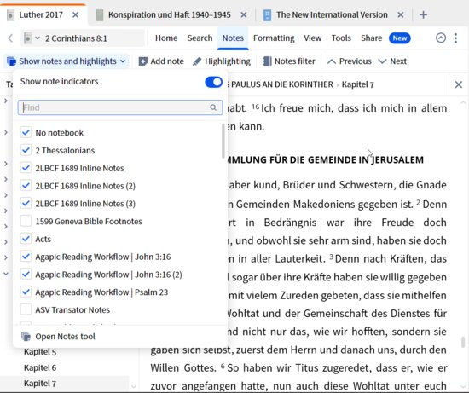Screen dimensions: 469x393
Task: Open the Home menu tab
Action: coord(166,38)
